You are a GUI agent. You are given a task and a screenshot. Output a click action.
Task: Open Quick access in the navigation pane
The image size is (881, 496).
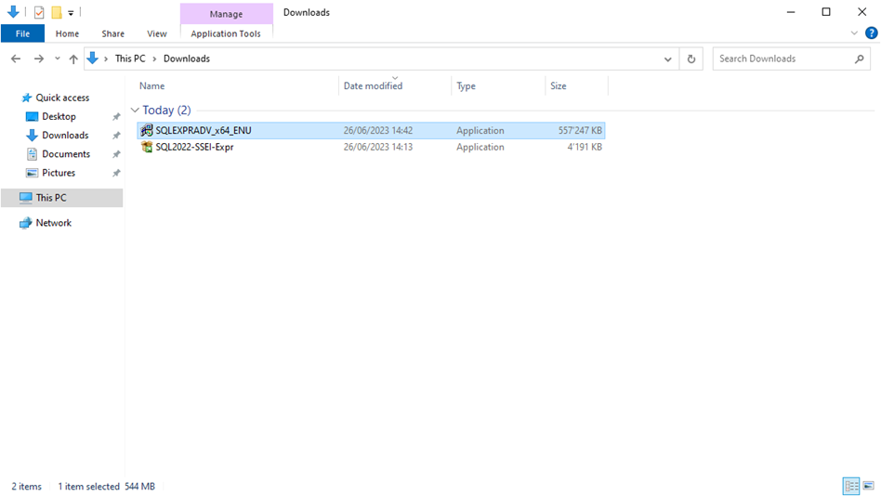coord(62,98)
